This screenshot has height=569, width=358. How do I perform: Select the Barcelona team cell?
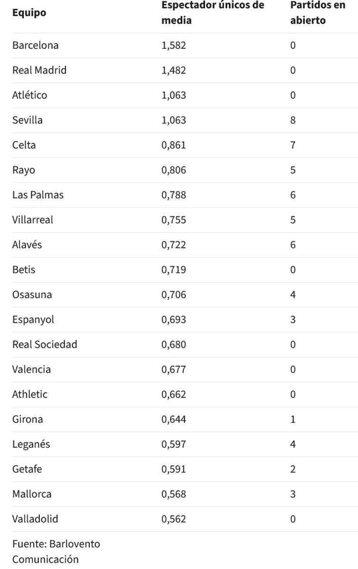35,46
